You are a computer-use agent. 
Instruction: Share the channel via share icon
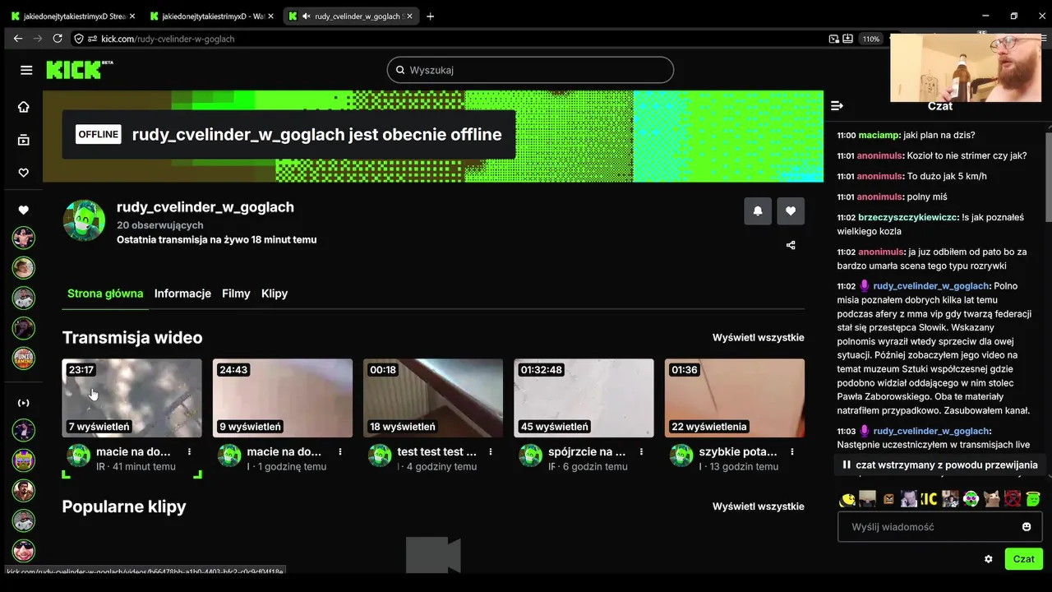tap(791, 245)
